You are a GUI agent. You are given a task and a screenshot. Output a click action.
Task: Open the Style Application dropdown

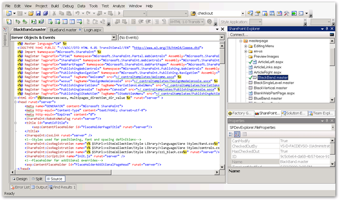[260, 22]
